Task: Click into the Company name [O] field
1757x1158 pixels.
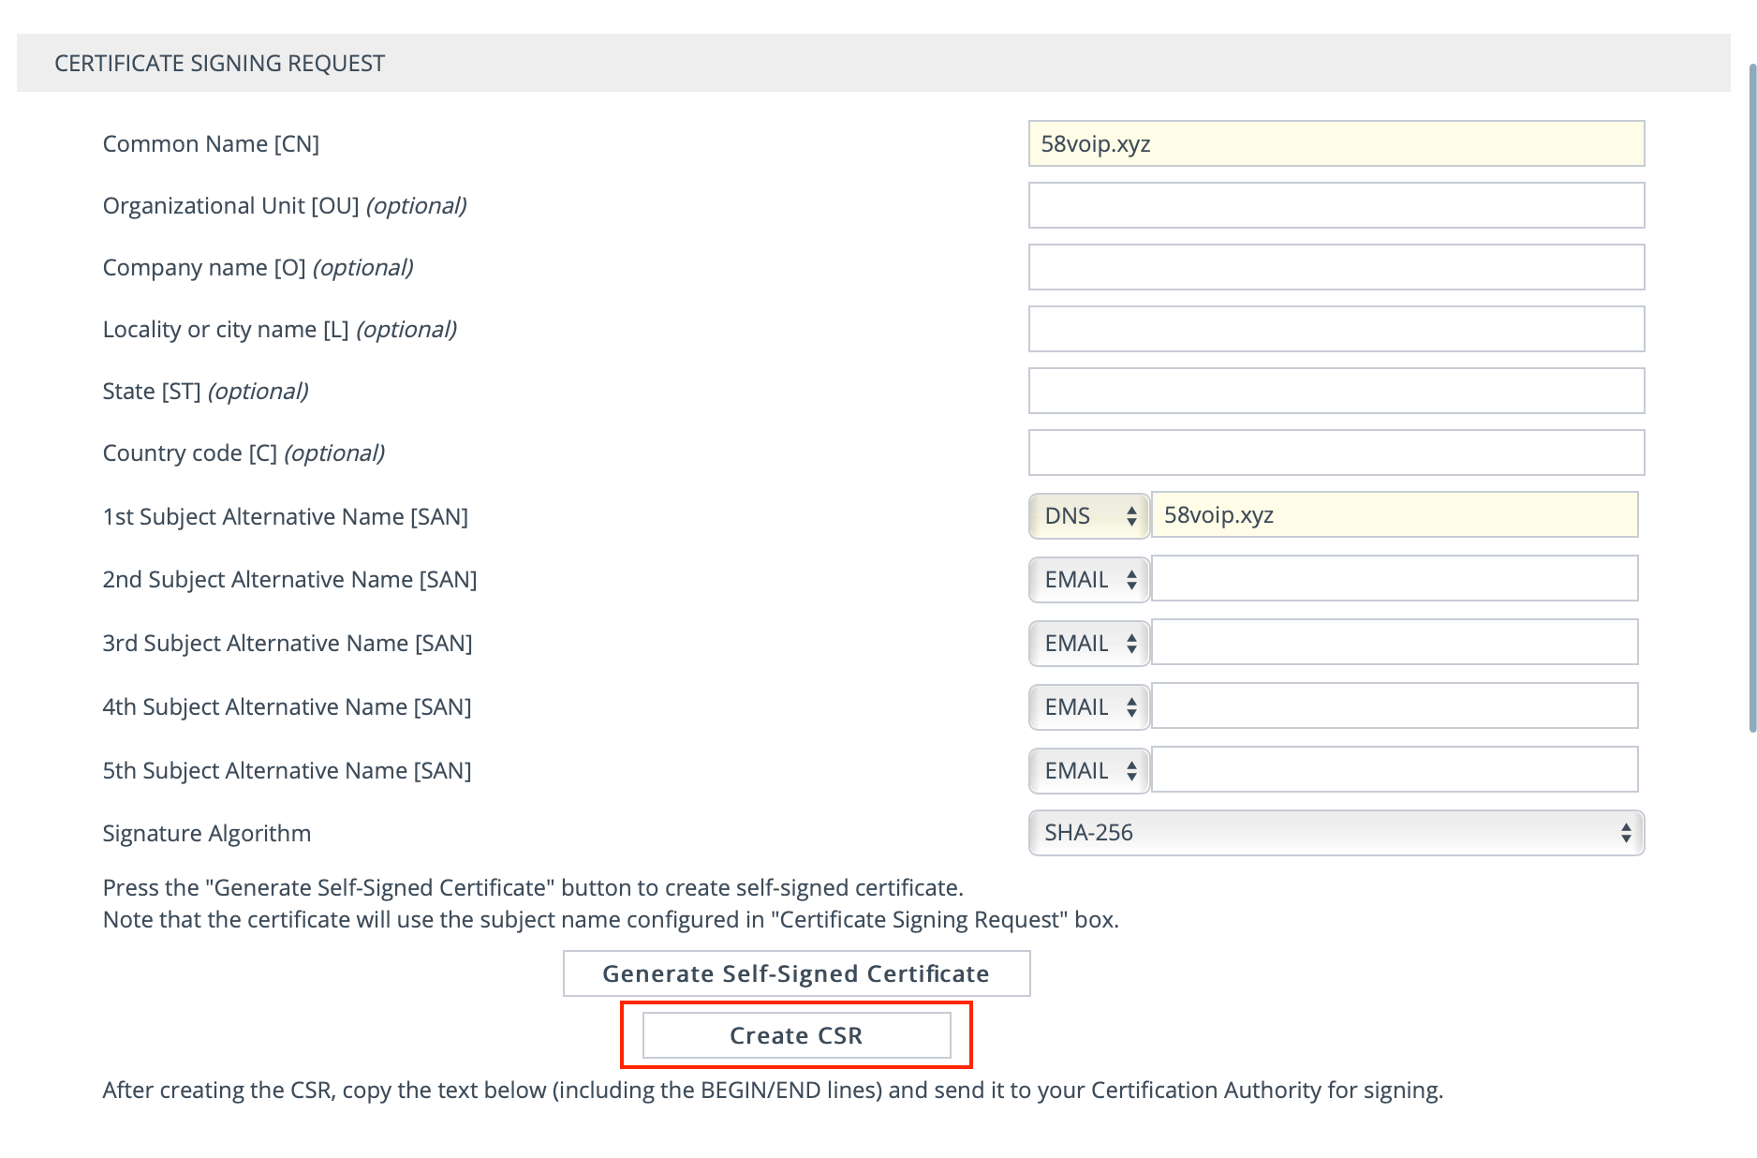Action: coord(1336,267)
